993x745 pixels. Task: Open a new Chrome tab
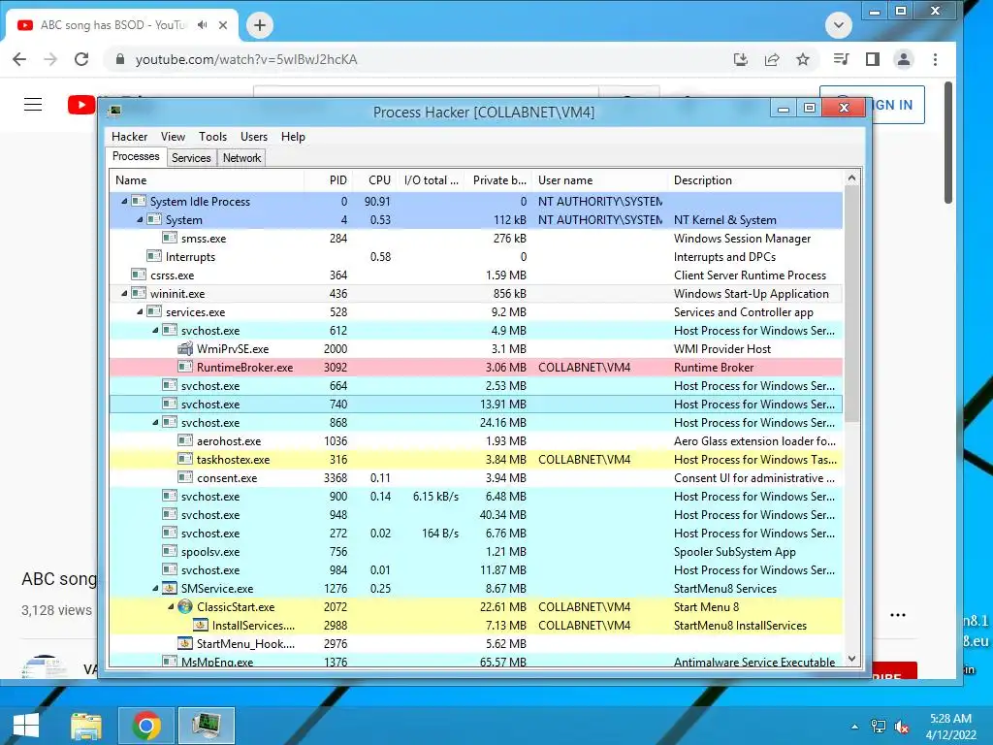coord(260,25)
